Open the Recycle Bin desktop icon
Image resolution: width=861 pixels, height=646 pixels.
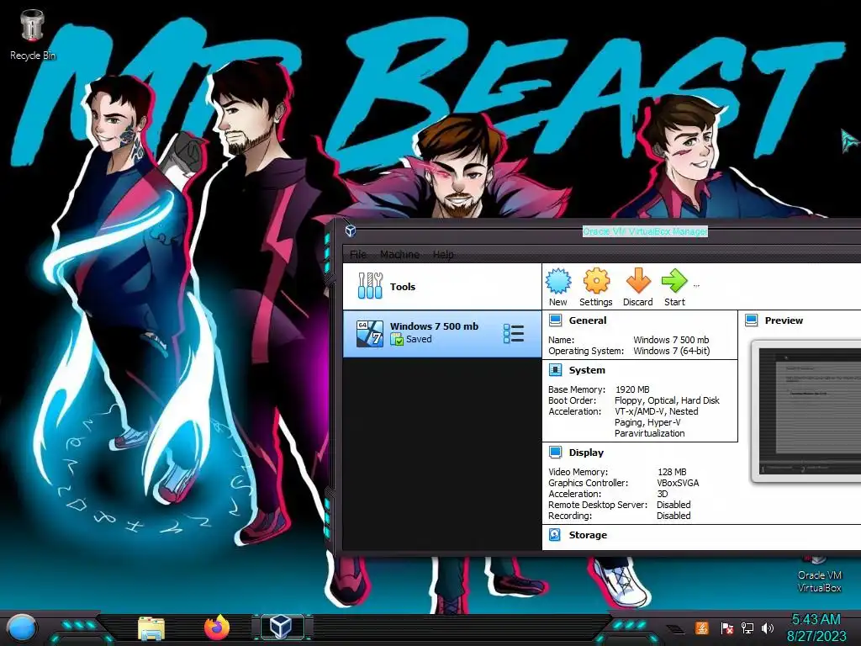coord(32,34)
